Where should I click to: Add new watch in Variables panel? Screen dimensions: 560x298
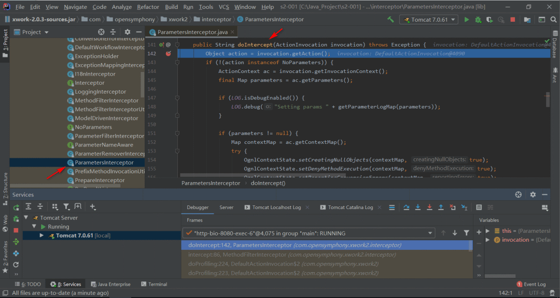479,232
